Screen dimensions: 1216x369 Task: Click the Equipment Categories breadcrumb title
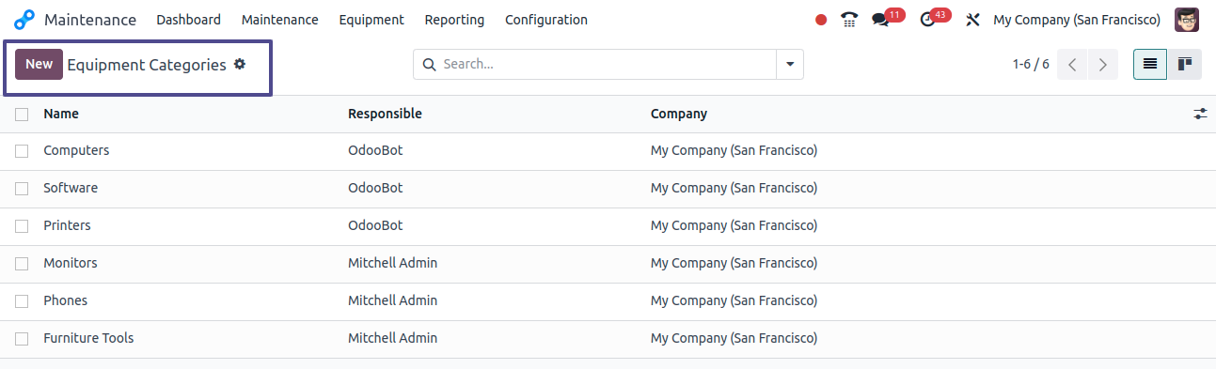[147, 65]
